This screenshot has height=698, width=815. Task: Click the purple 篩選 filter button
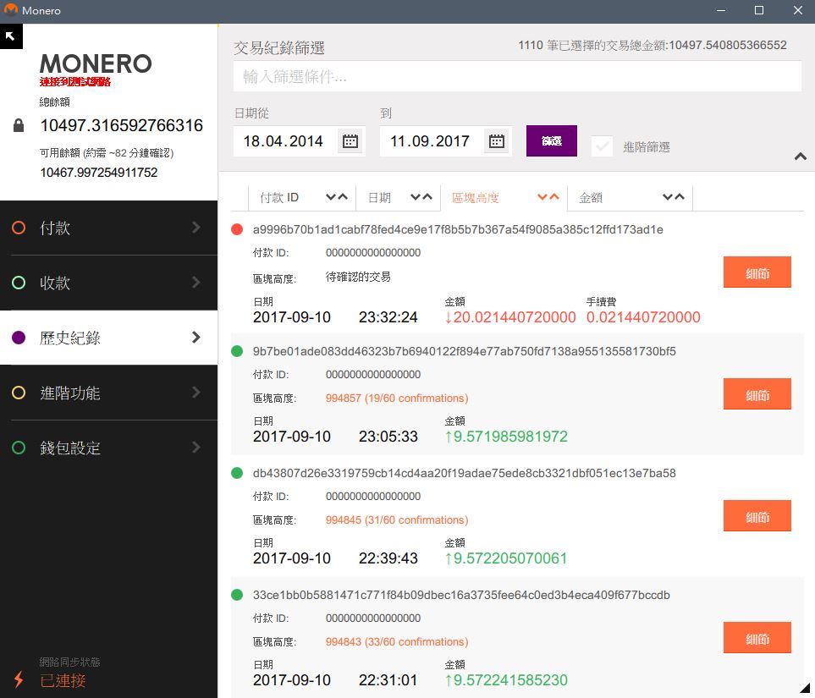click(552, 140)
